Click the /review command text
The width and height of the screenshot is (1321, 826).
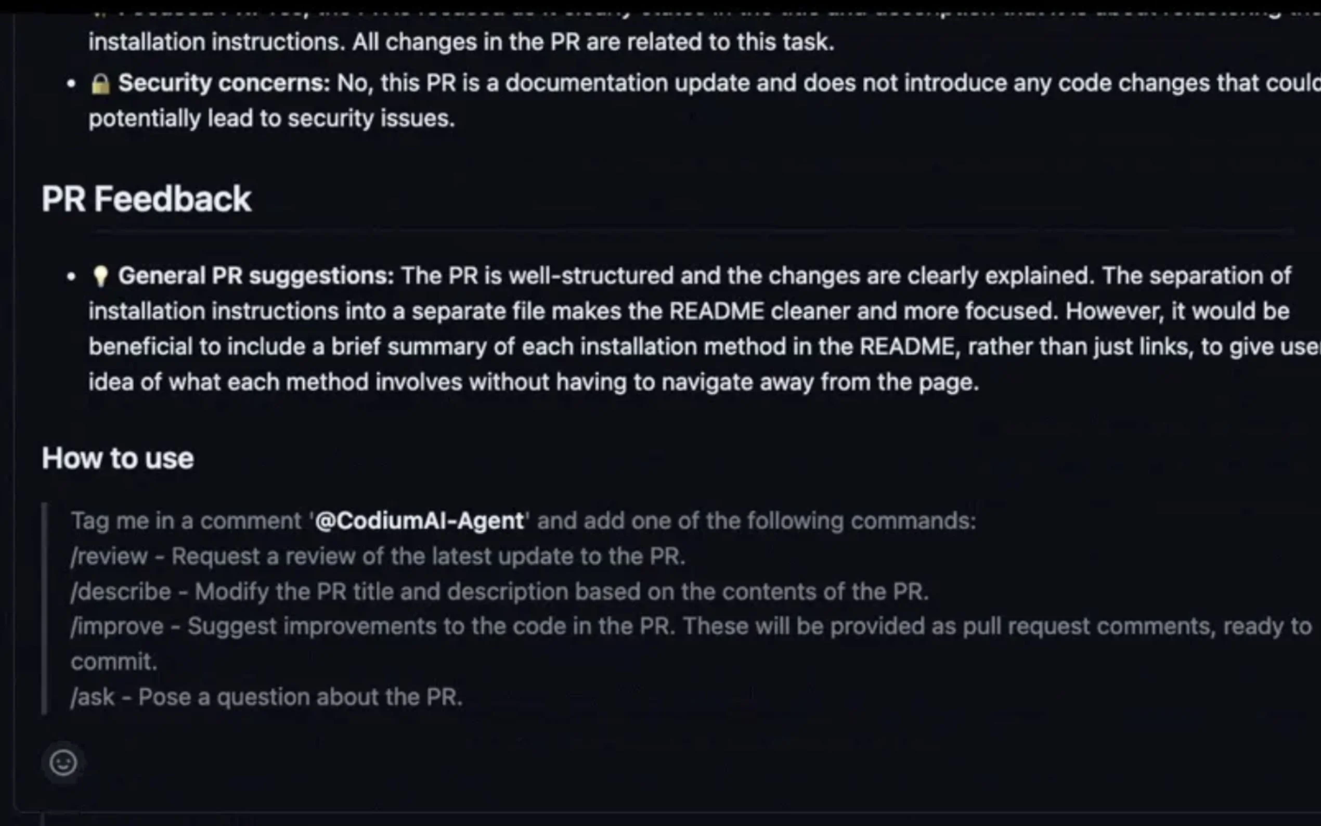[109, 556]
